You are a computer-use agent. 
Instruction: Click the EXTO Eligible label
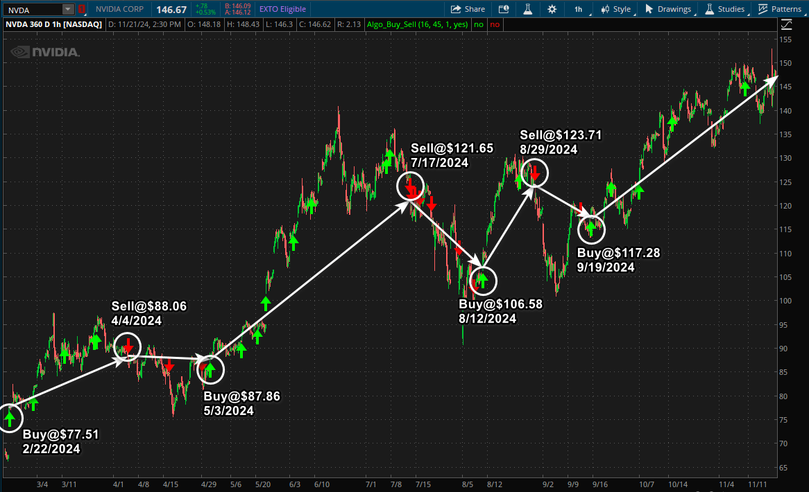(282, 9)
